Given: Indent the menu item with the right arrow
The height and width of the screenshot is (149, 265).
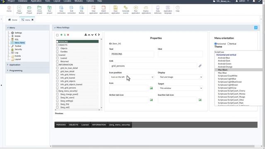Looking at the screenshot, I should [99, 35].
